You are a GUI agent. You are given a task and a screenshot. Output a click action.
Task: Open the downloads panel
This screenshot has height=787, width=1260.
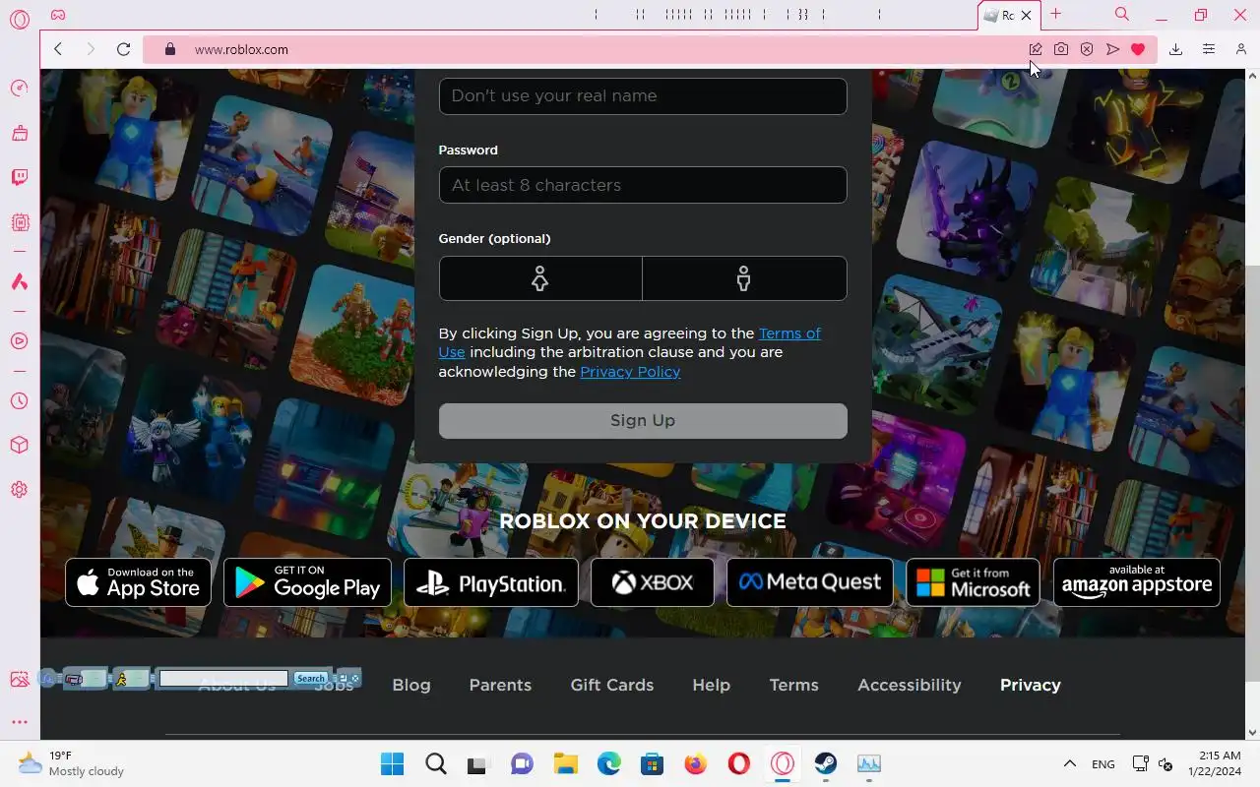coord(1175,49)
